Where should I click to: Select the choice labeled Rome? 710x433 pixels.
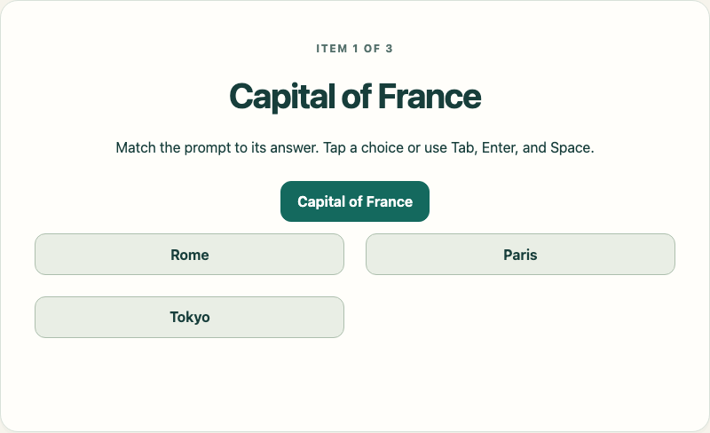point(189,254)
